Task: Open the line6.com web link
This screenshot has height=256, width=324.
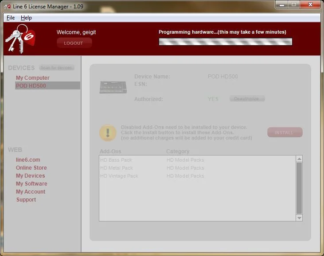Action: [28, 160]
